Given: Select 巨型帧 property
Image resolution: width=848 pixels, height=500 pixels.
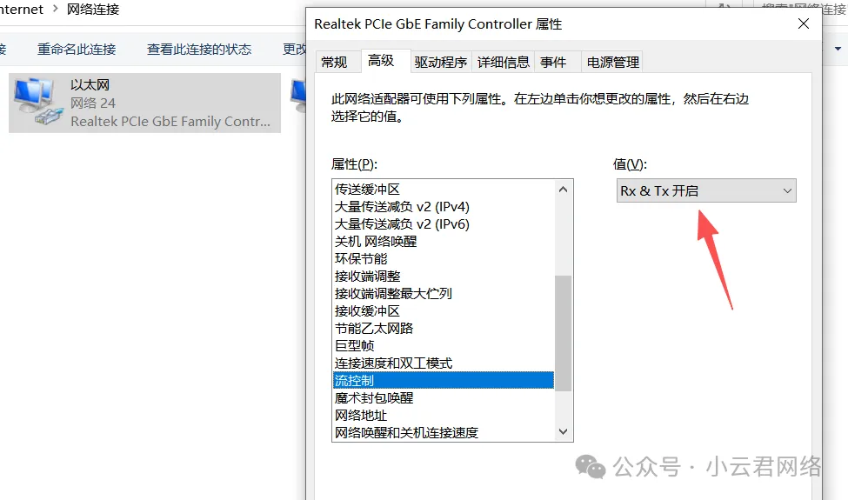Looking at the screenshot, I should [355, 345].
